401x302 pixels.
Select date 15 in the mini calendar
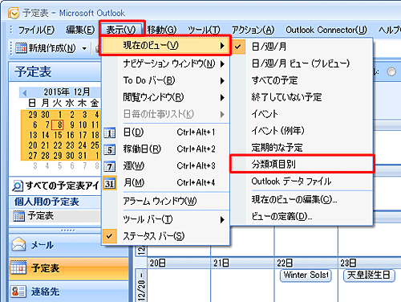click(x=58, y=135)
